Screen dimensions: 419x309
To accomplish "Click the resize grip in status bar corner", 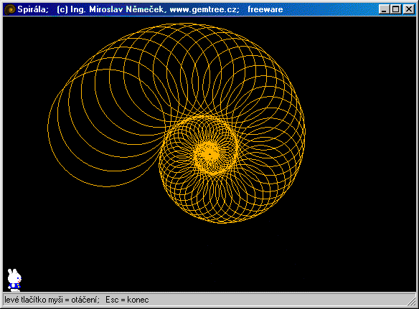I will point(412,301).
